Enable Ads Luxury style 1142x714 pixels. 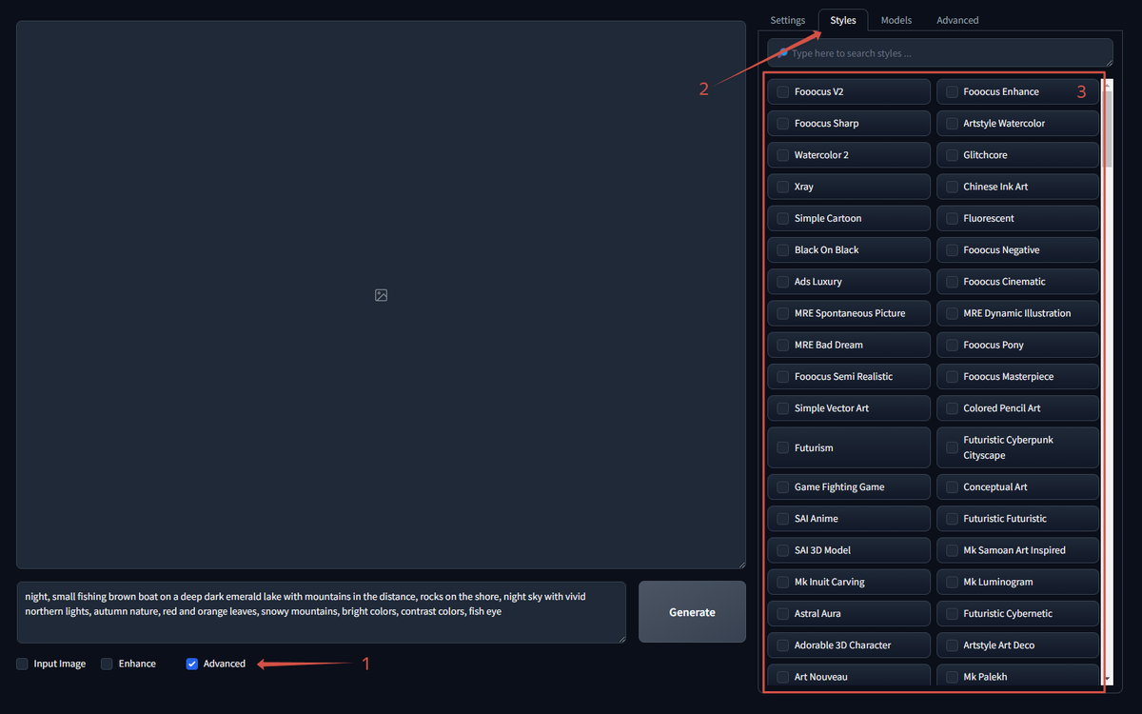[782, 282]
